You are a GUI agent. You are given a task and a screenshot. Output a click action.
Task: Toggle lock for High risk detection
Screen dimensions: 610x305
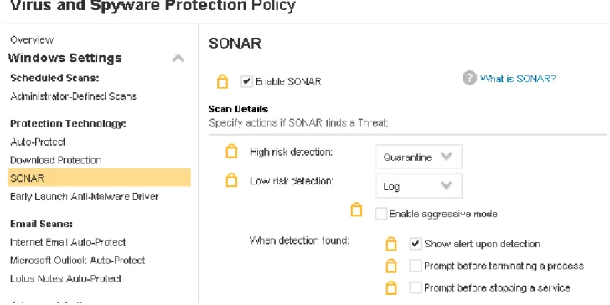tap(231, 152)
